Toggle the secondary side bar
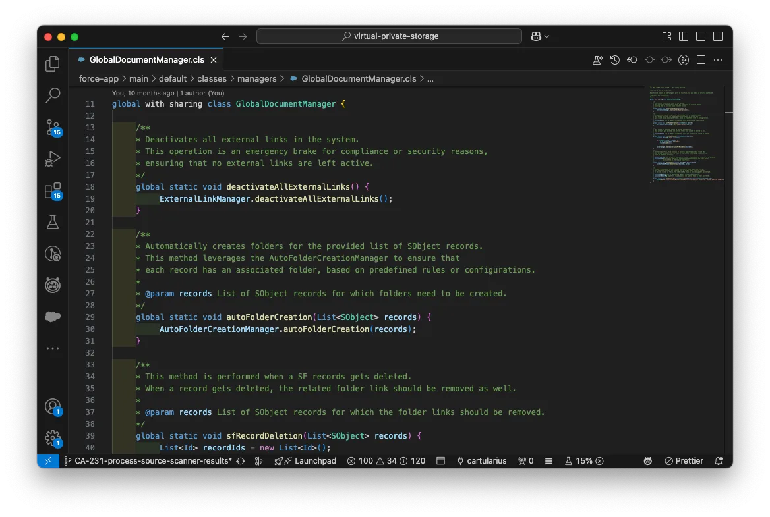The width and height of the screenshot is (770, 517). tap(718, 36)
